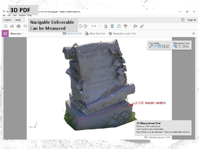Select the Geospatial Location Tool
The width and height of the screenshot is (199, 149).
122,33
